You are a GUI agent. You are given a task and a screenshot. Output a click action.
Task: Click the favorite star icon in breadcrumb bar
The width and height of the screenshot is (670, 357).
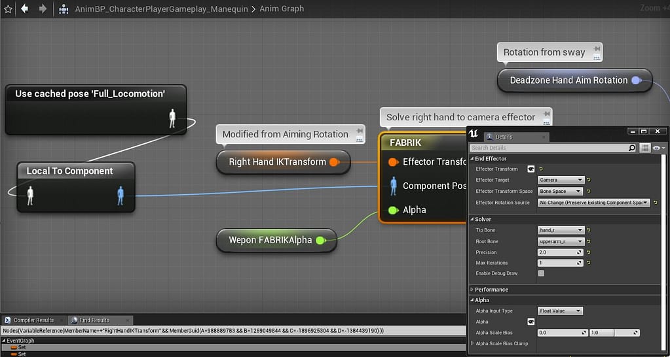[8, 8]
